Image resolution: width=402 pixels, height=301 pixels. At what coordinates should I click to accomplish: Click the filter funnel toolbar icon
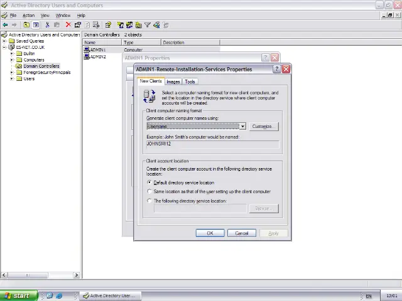[148, 25]
